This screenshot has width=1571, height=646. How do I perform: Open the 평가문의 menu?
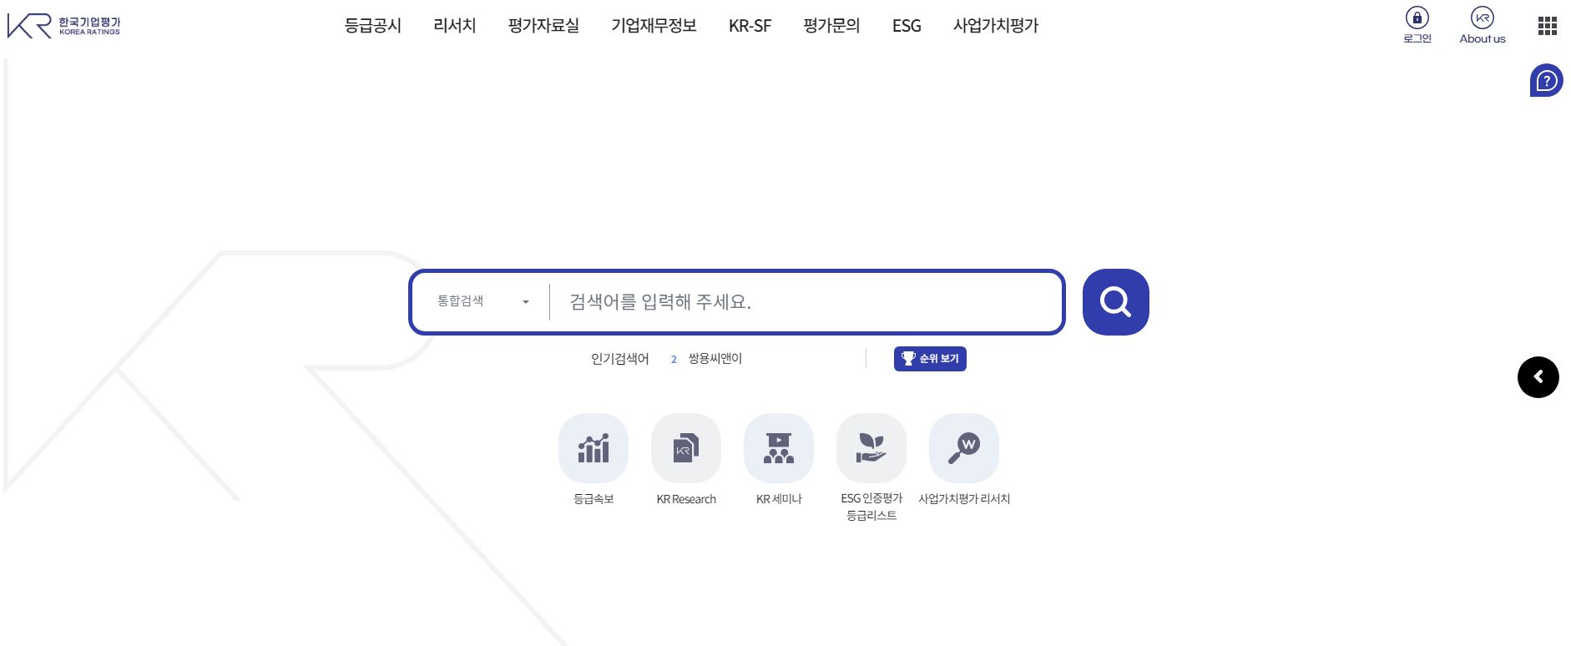pos(831,26)
